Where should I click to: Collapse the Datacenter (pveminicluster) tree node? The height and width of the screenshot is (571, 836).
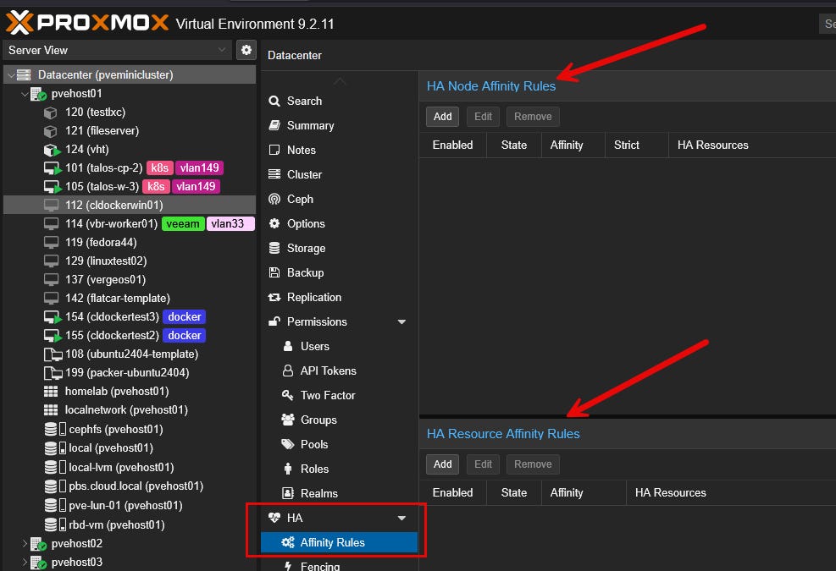pyautogui.click(x=11, y=75)
